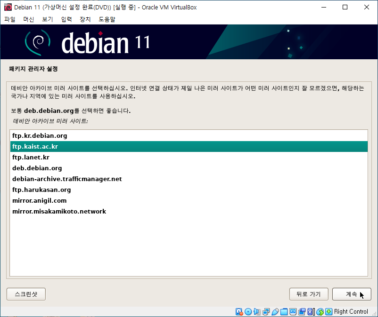Open the 장치 menu

click(85, 19)
